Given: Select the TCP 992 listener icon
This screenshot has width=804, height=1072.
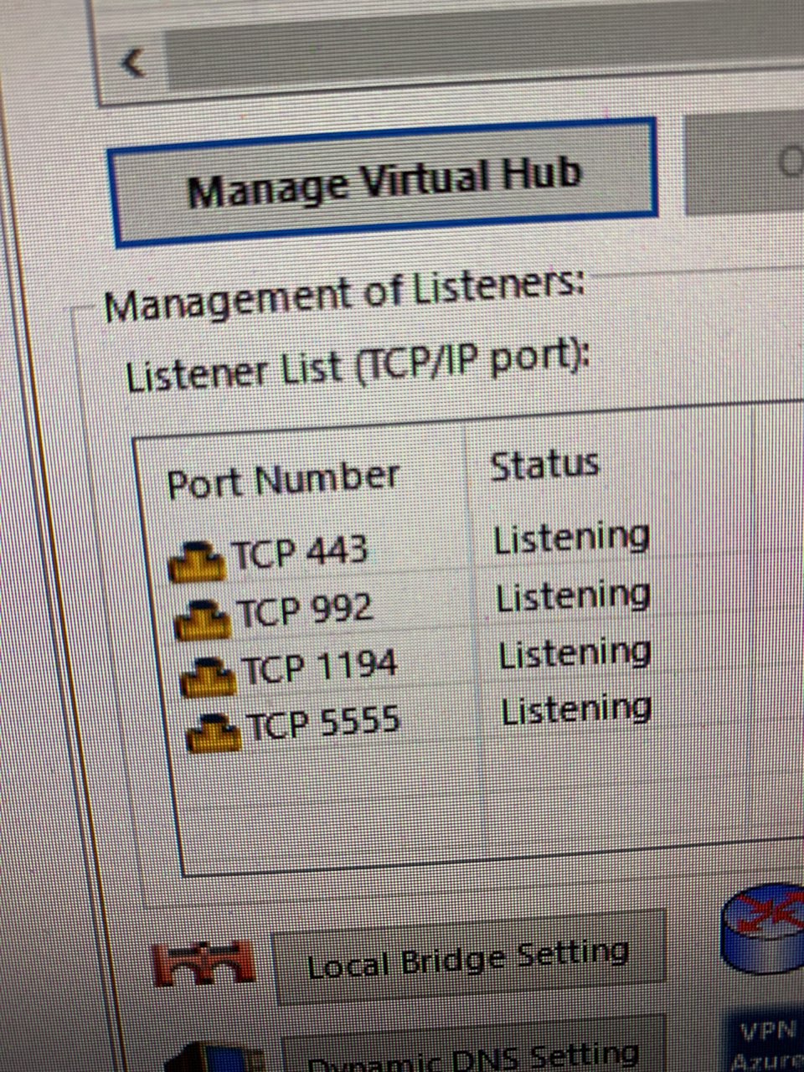Looking at the screenshot, I should (x=202, y=618).
